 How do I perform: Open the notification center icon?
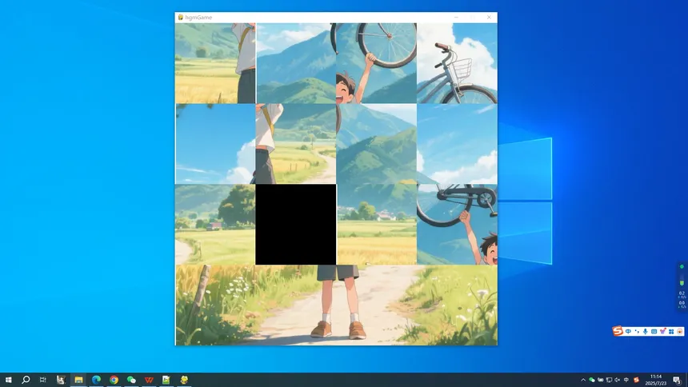[678, 380]
